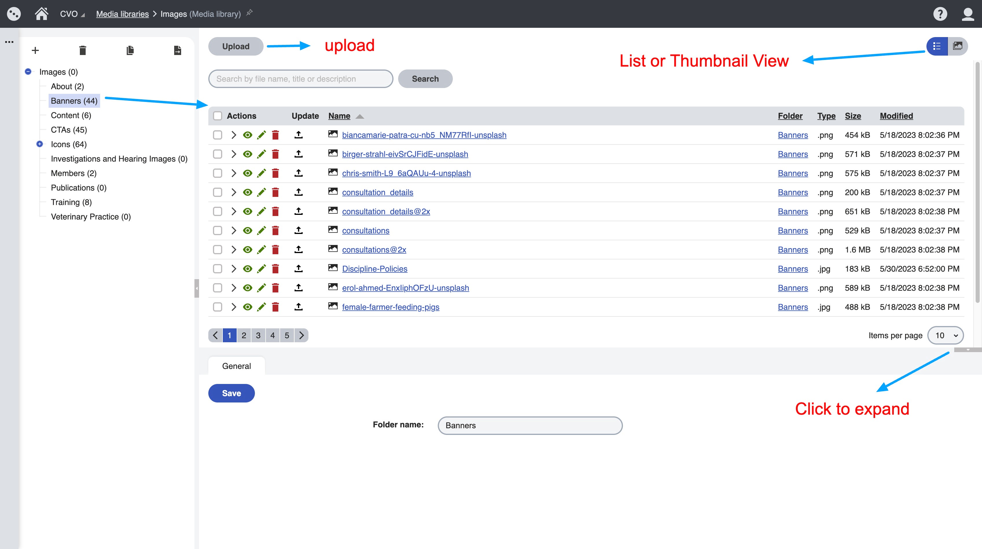The image size is (982, 549).
Task: Switch to thumbnail view icon
Action: pos(958,46)
